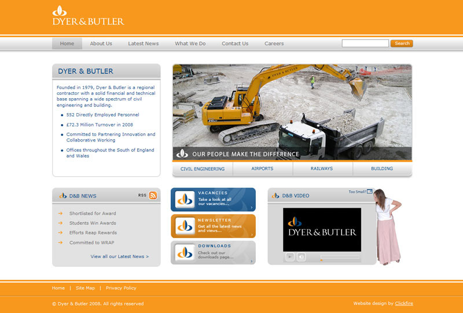The image size is (463, 313).
Task: Click the arrow beside Shortlisted for Award
Action: [x=60, y=213]
